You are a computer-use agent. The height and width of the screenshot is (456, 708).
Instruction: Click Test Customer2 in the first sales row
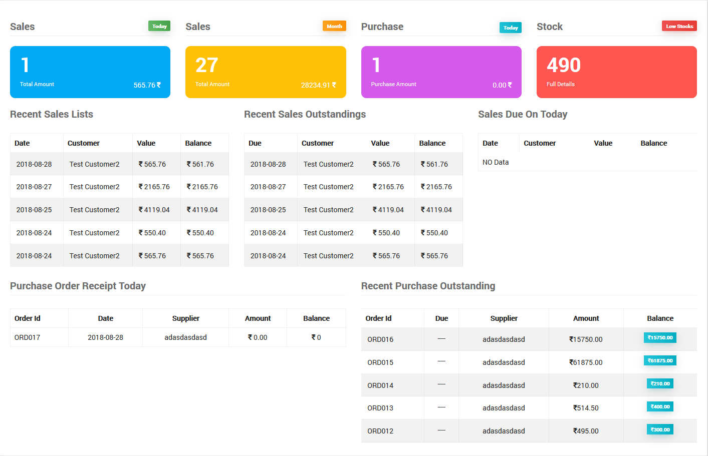[94, 164]
